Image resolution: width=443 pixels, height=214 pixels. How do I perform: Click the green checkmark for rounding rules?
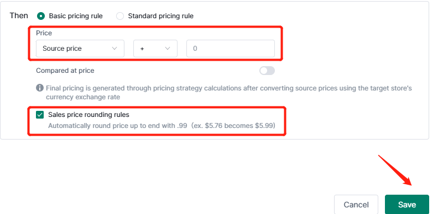point(40,115)
